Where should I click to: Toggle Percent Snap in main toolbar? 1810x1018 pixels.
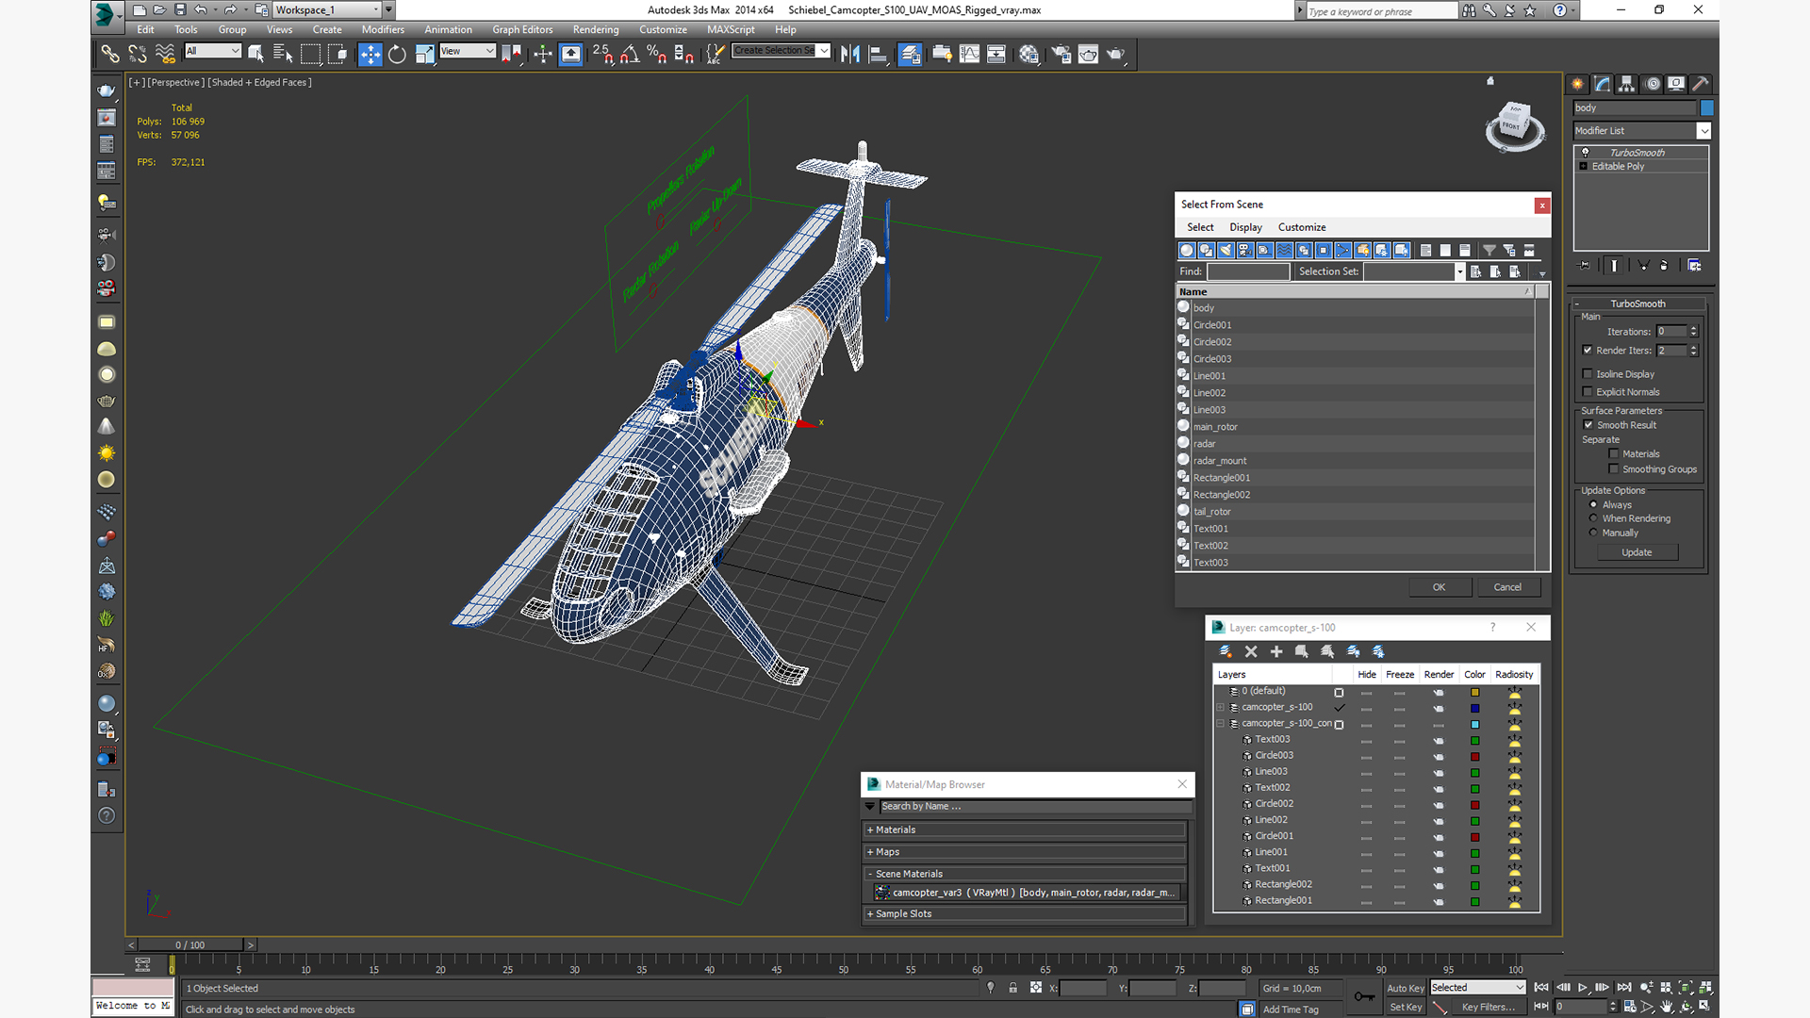pyautogui.click(x=657, y=54)
